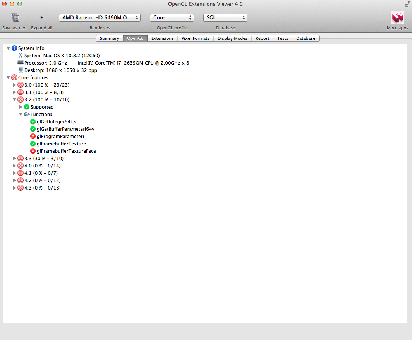Click the target icon beside 4.3
This screenshot has width=412, height=340.
21,188
